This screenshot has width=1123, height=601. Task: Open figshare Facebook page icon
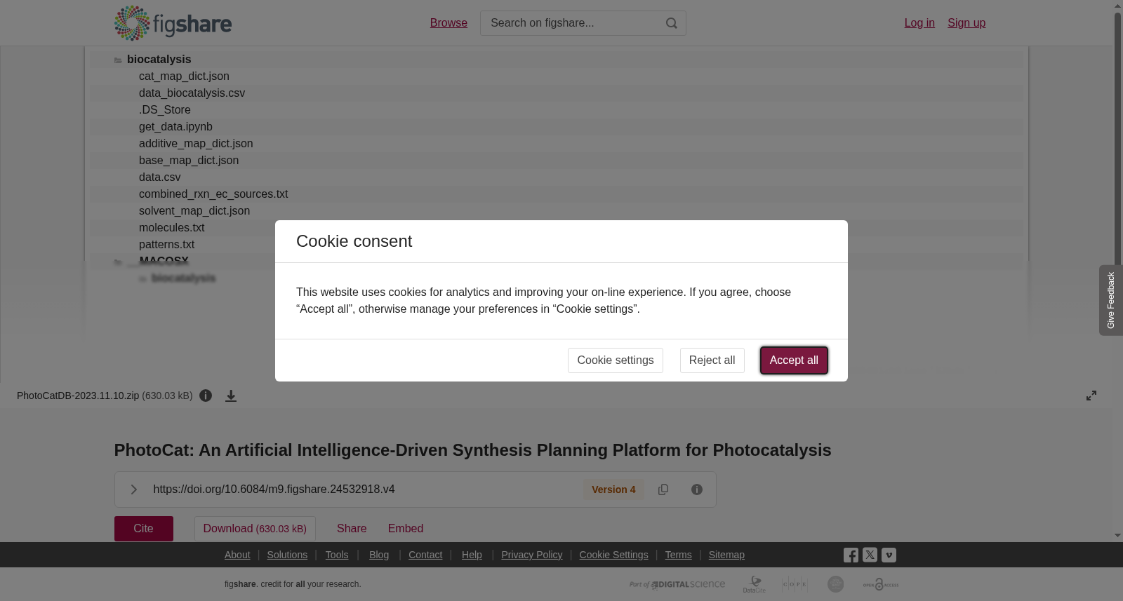[851, 555]
